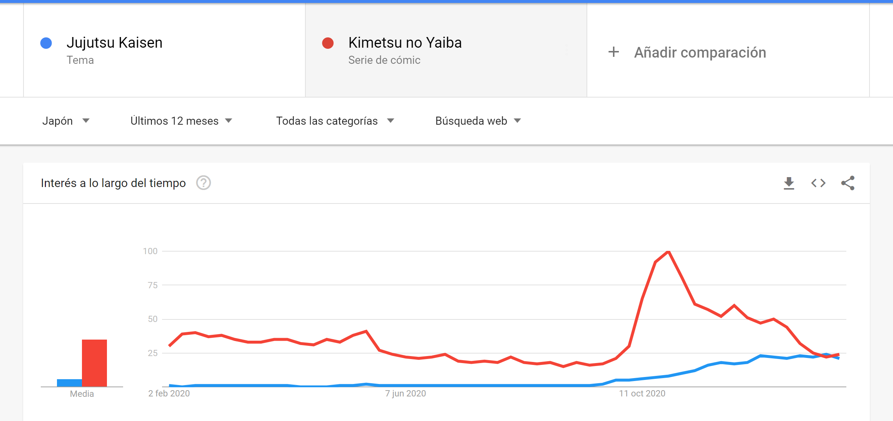893x421 pixels.
Task: Click the plus icon to add comparison
Action: [x=613, y=52]
